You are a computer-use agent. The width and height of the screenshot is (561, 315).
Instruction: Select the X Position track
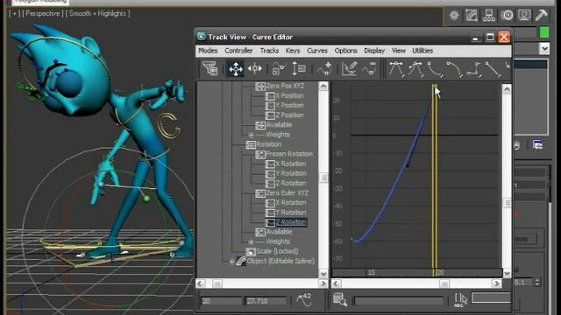[289, 95]
